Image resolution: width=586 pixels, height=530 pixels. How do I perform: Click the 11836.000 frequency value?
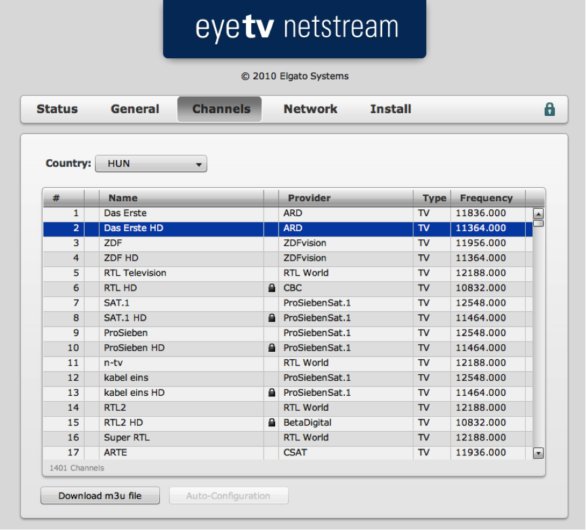pos(480,213)
